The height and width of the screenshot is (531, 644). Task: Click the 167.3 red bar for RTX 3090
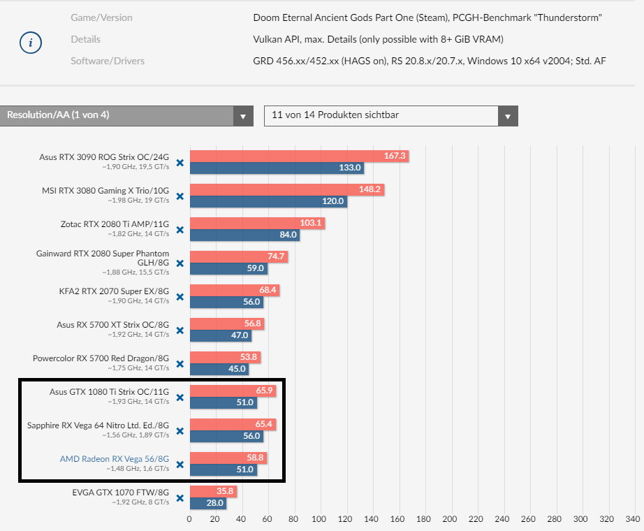[299, 156]
